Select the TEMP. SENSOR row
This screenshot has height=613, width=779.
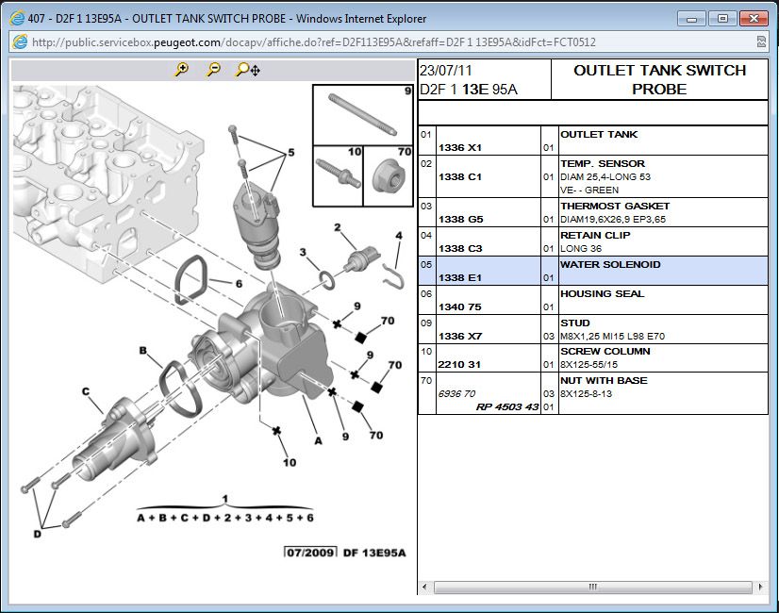coord(593,176)
